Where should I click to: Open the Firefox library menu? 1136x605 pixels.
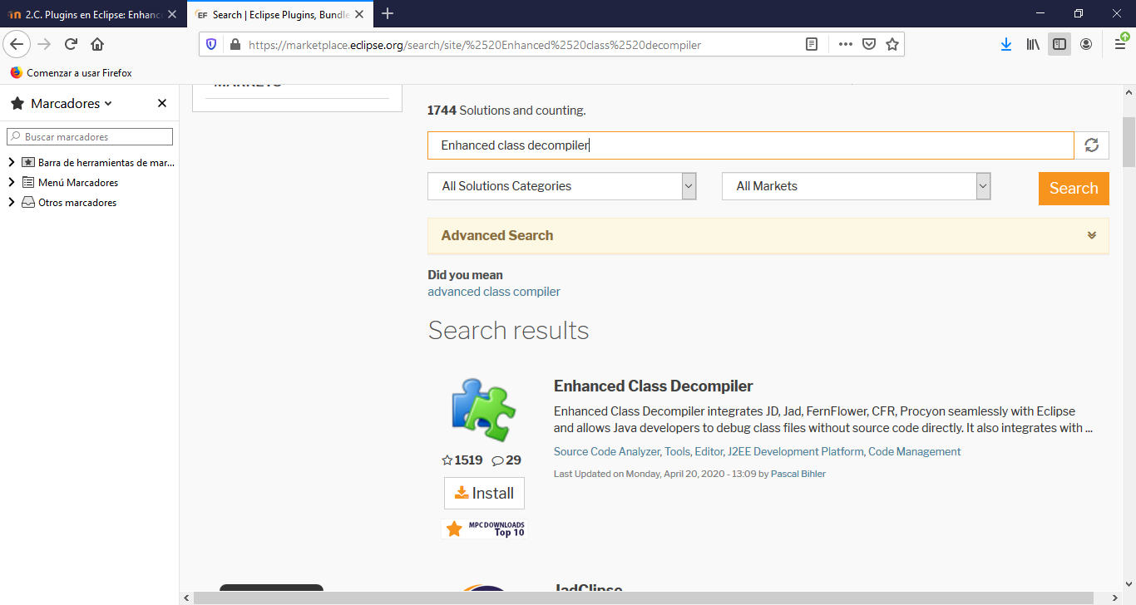1033,44
